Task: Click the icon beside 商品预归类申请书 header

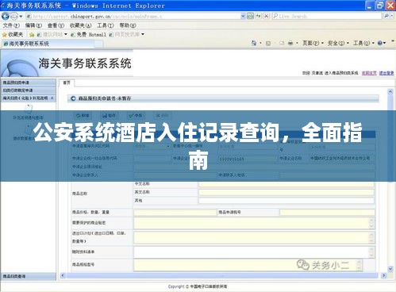Action: (x=73, y=98)
